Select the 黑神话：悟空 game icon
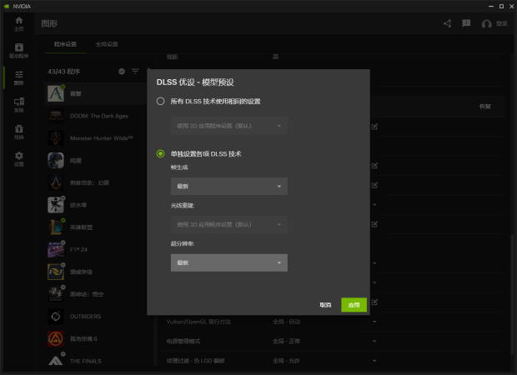 [x=56, y=294]
